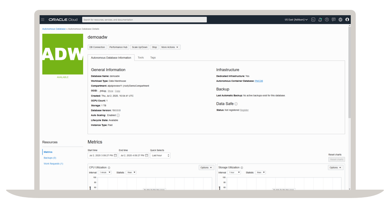Click the Show OCID link
The height and width of the screenshot is (206, 390).
tap(110, 91)
